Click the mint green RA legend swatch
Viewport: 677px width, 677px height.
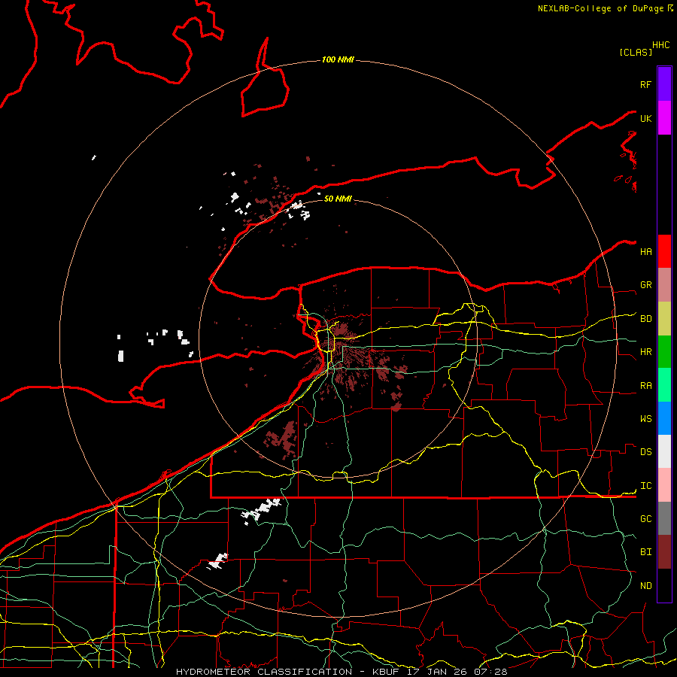pos(664,385)
